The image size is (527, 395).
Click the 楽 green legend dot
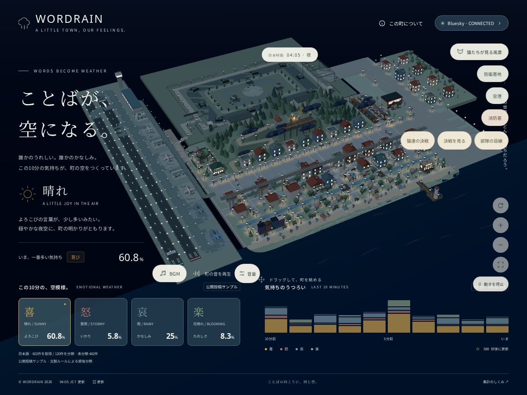pyautogui.click(x=312, y=349)
